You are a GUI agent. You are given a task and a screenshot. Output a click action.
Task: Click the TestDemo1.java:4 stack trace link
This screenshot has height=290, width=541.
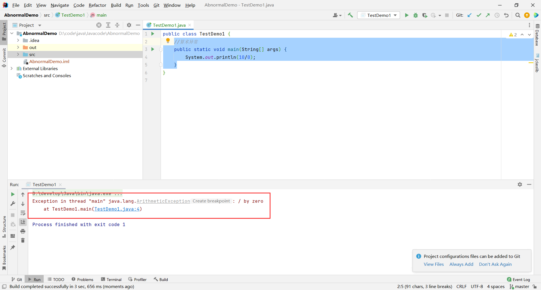tap(117, 209)
